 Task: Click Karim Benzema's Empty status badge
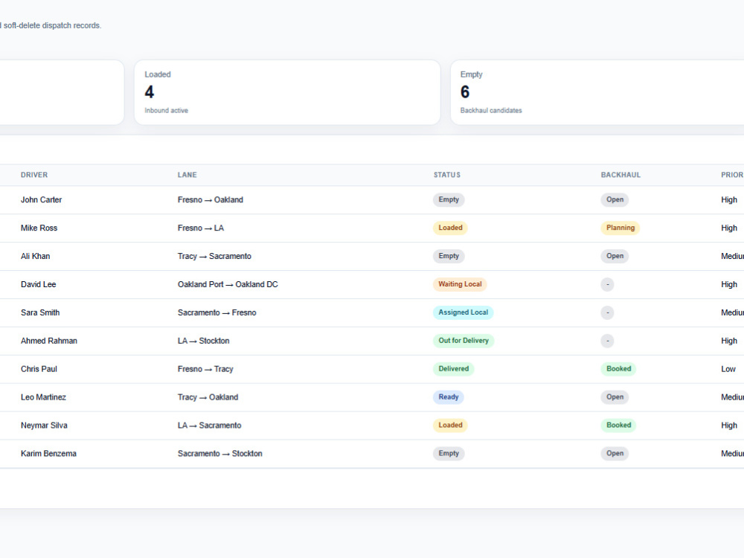click(449, 454)
